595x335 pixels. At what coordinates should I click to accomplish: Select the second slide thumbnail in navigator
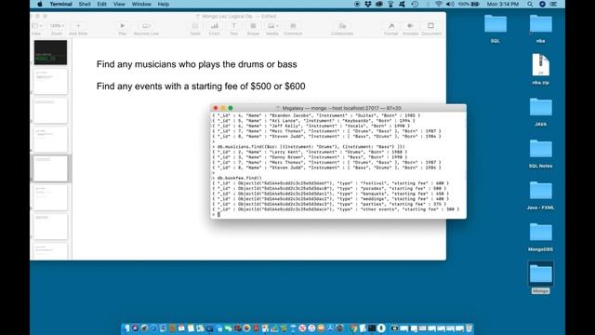(50, 81)
